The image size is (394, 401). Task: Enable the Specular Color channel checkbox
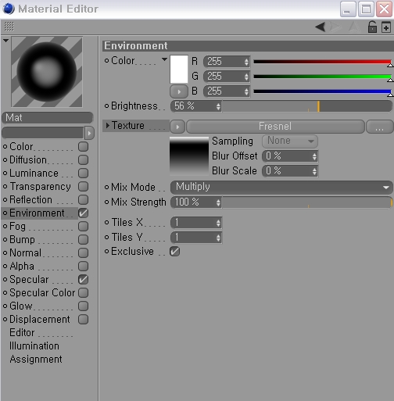[x=84, y=293]
